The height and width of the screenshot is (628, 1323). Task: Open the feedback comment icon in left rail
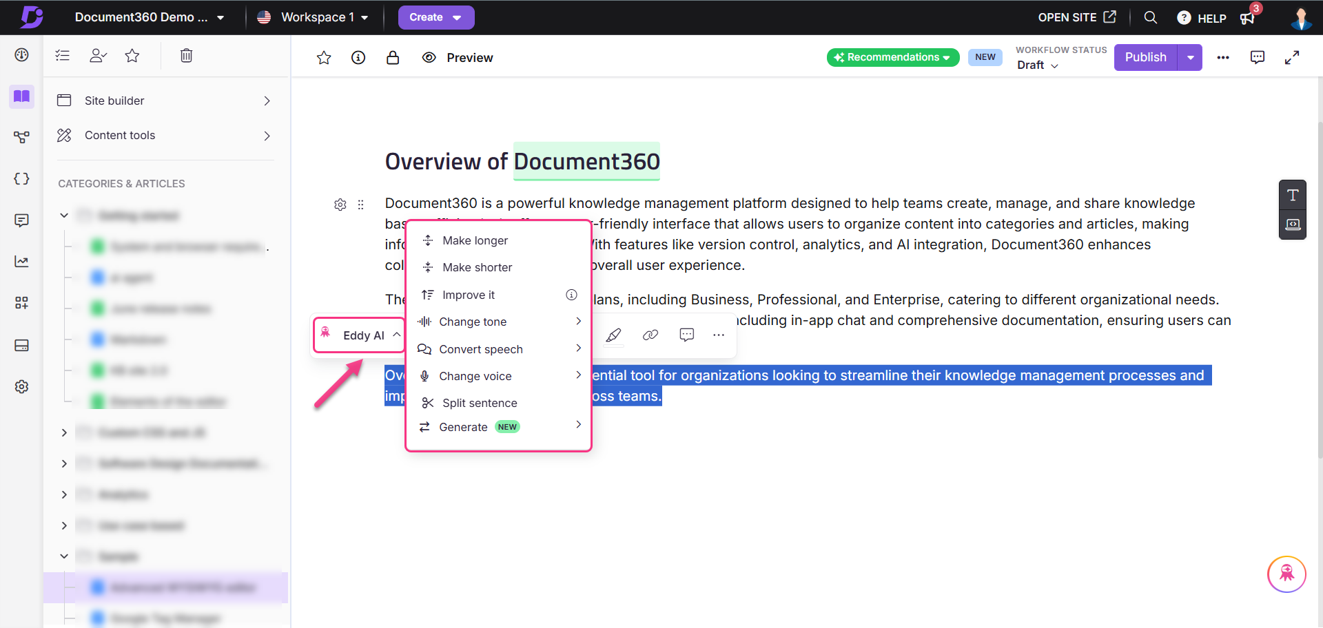click(x=21, y=220)
